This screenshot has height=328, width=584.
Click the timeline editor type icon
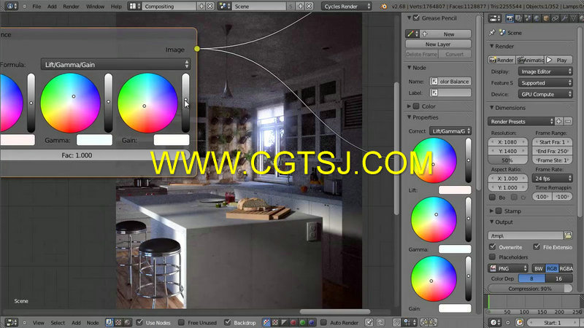point(496,322)
